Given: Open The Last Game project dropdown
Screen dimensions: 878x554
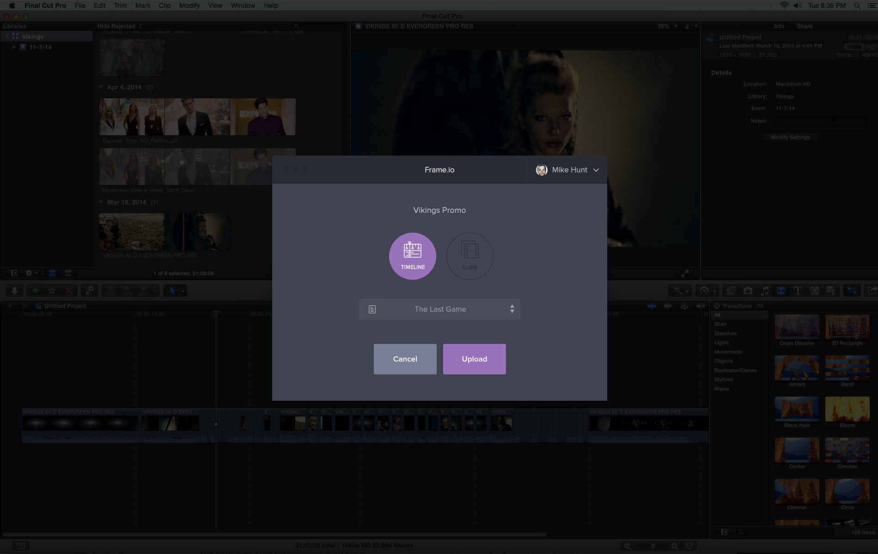Looking at the screenshot, I should [439, 309].
